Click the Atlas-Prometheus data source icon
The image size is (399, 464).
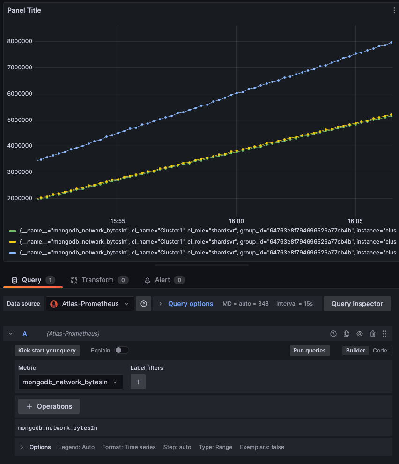click(x=57, y=304)
